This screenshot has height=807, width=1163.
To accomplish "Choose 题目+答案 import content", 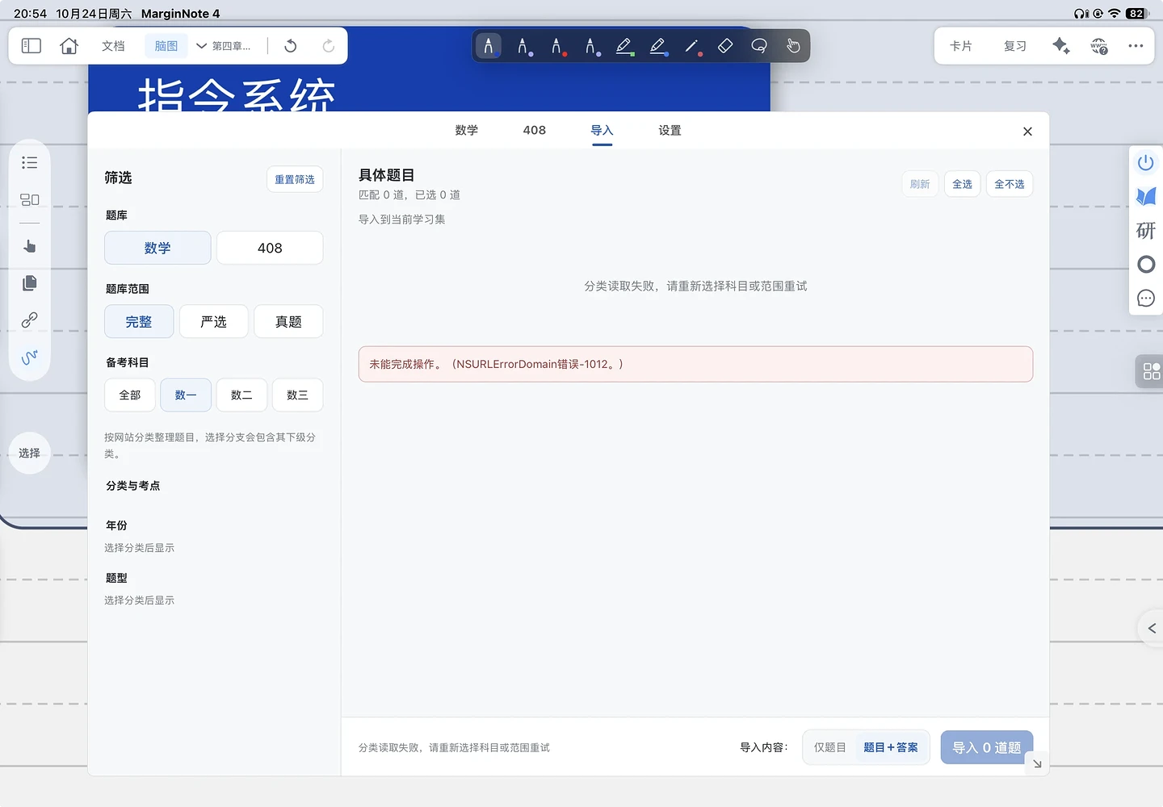I will click(891, 747).
